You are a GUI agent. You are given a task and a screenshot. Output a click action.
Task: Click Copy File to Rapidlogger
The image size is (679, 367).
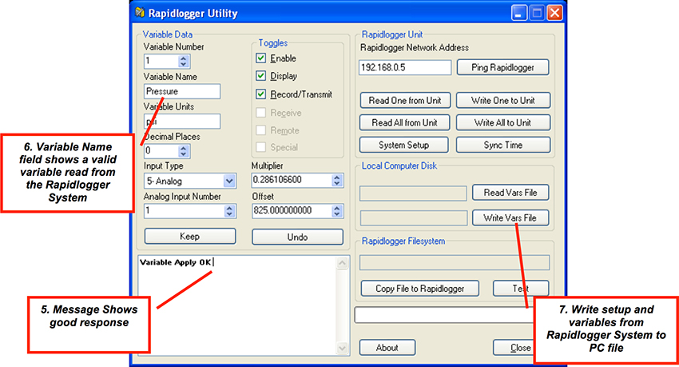(x=420, y=289)
